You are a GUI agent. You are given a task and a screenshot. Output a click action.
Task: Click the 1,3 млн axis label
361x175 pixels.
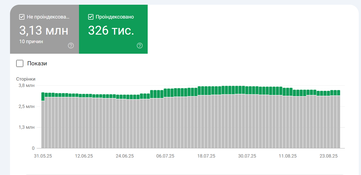coord(26,127)
